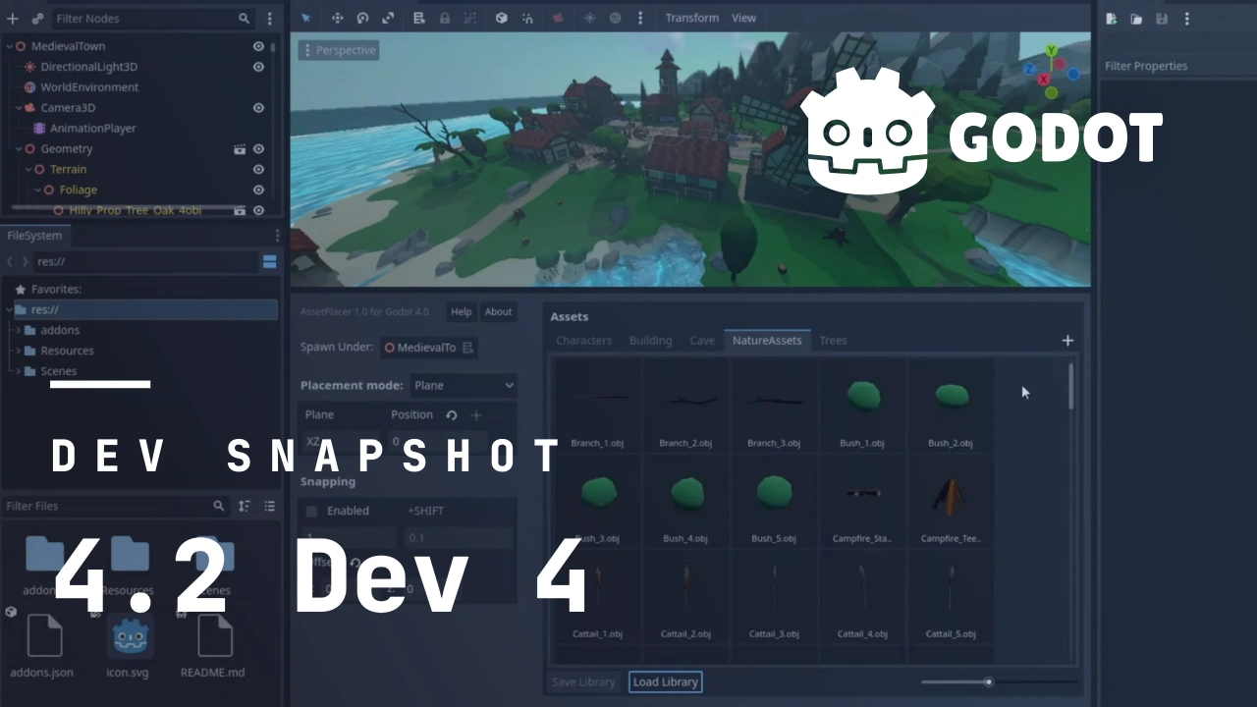This screenshot has width=1257, height=707.
Task: Click the instantiate child scene link icon
Action: pos(37,19)
